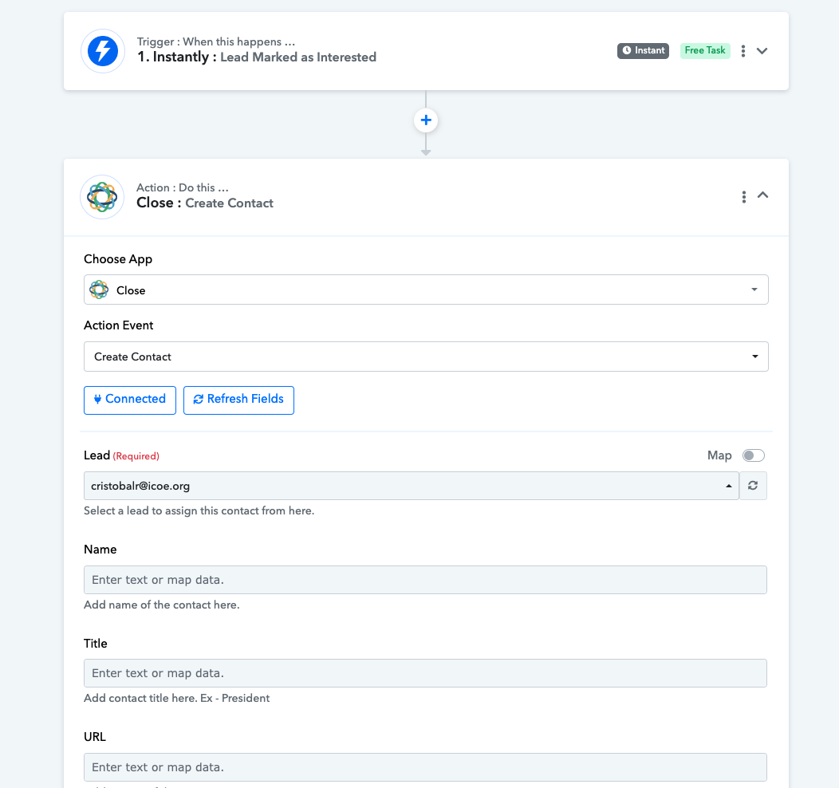Click 'Add contact title here' helper text
839x788 pixels.
[176, 698]
